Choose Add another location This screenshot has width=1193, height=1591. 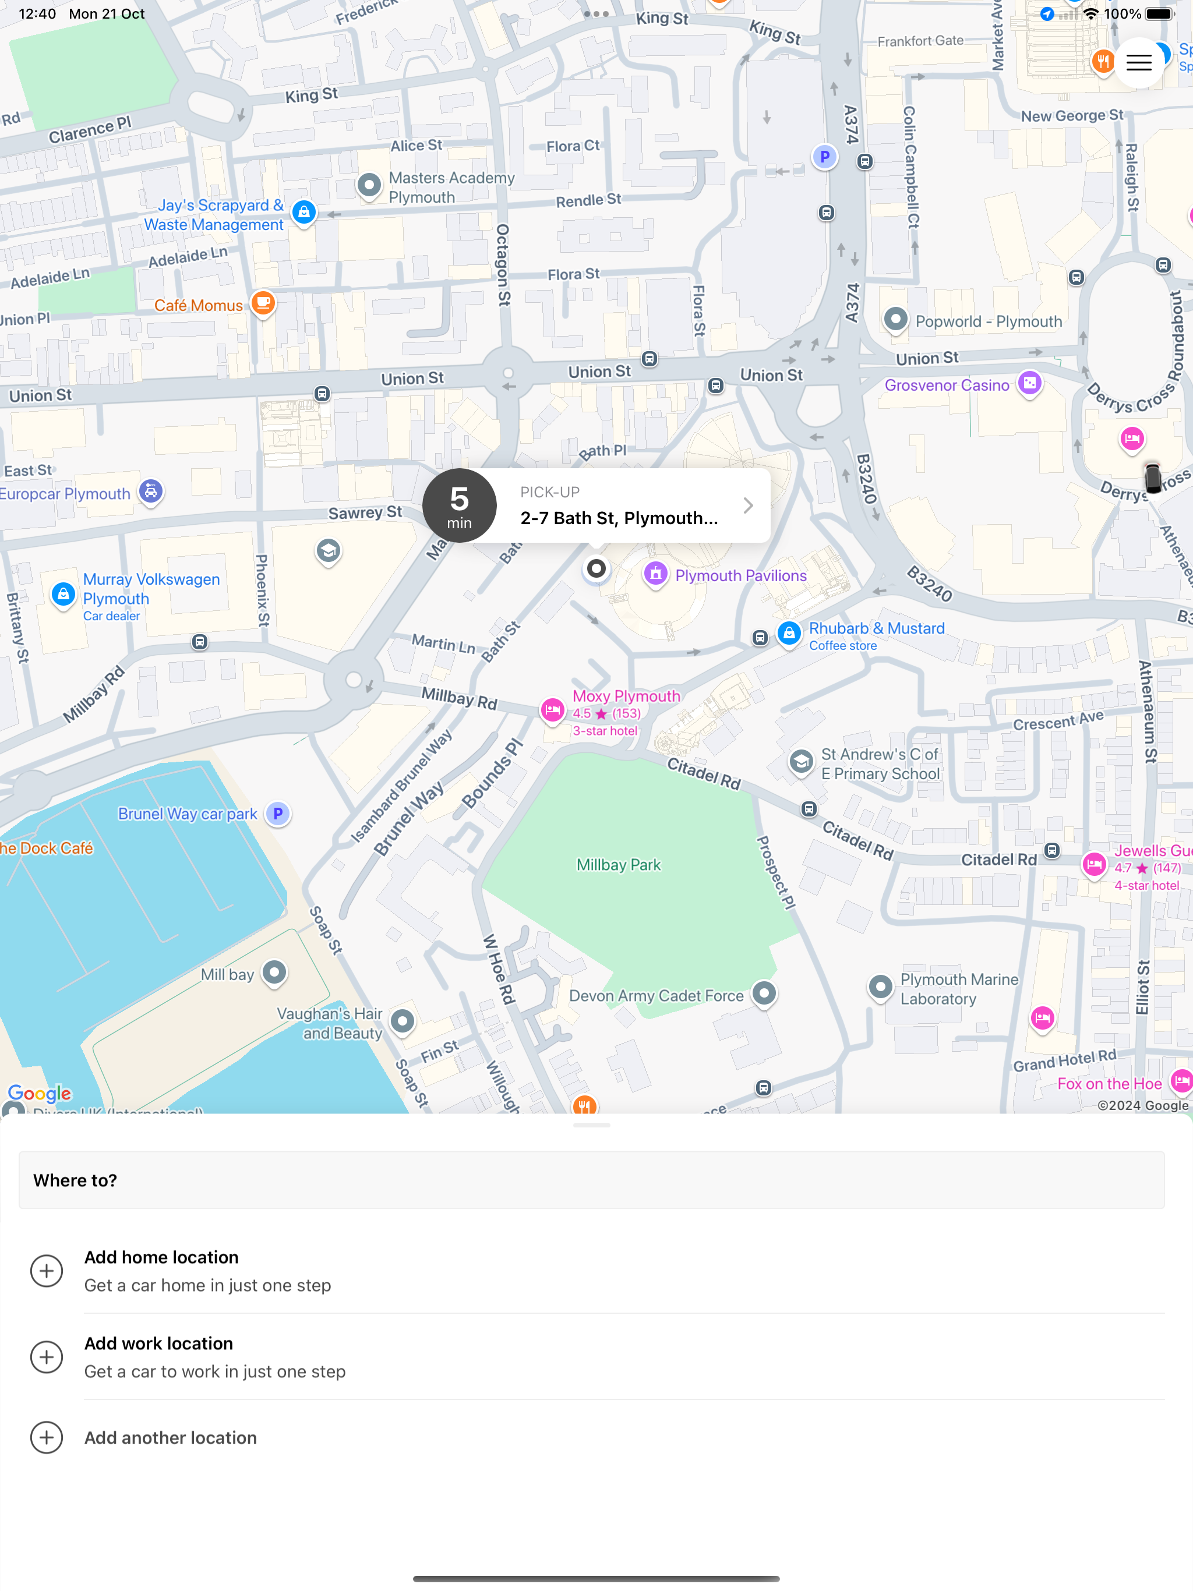click(591, 1438)
